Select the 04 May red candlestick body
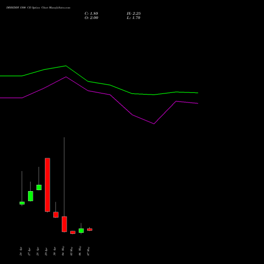The height and width of the screenshot is (264, 264). (64, 224)
